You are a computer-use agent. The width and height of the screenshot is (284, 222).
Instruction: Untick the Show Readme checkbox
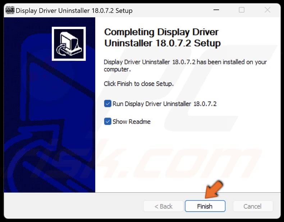click(x=107, y=121)
